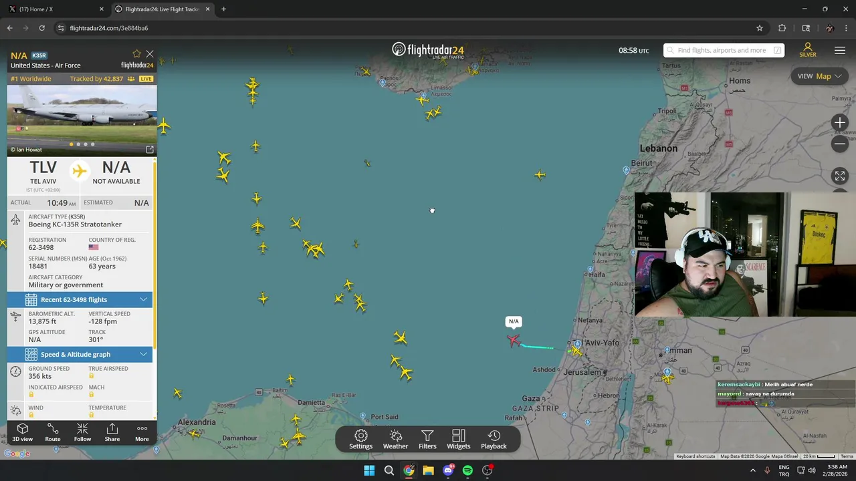The width and height of the screenshot is (856, 481).
Task: Click the locked True Airspeed padlock
Action: pyautogui.click(x=92, y=376)
